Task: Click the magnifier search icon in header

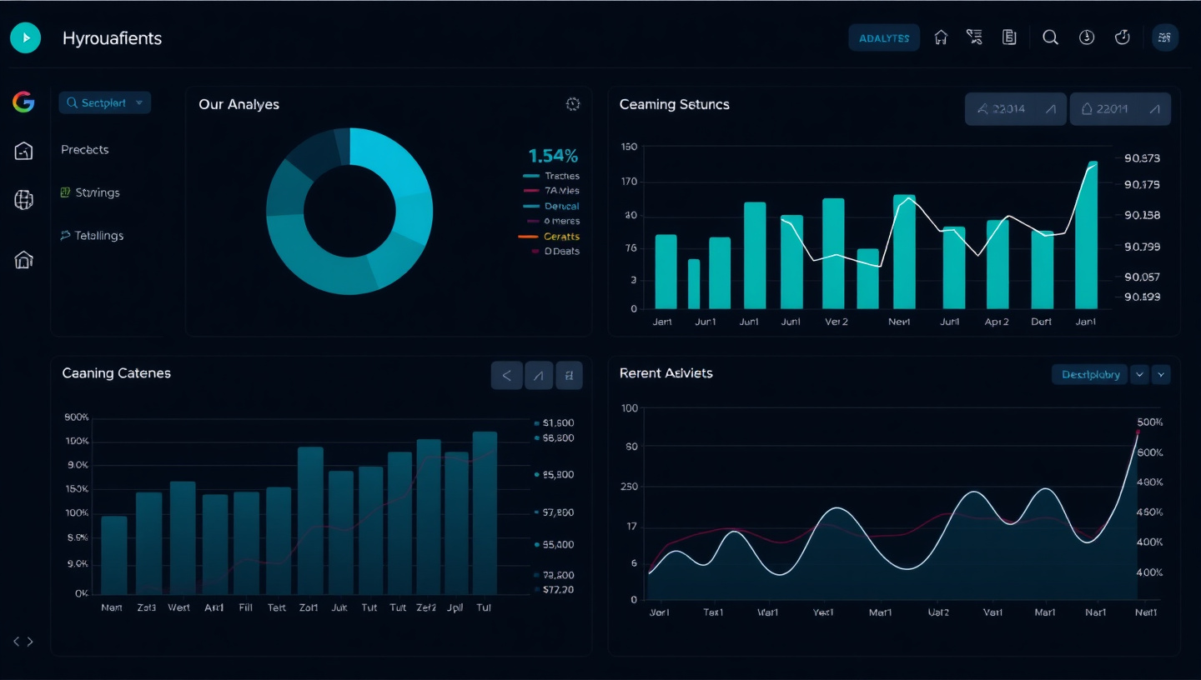Action: point(1050,37)
